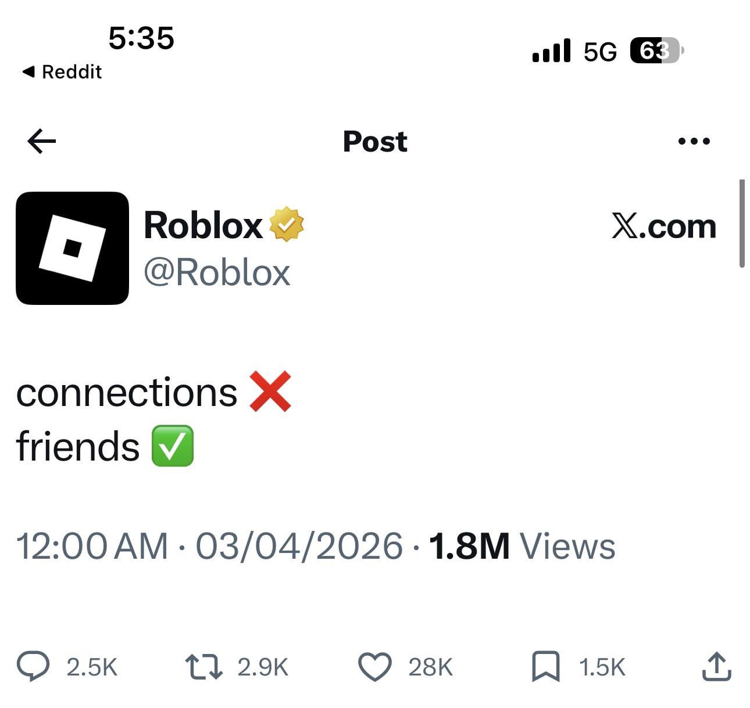The image size is (750, 708).
Task: Tap the green check mark emoji
Action: [172, 446]
